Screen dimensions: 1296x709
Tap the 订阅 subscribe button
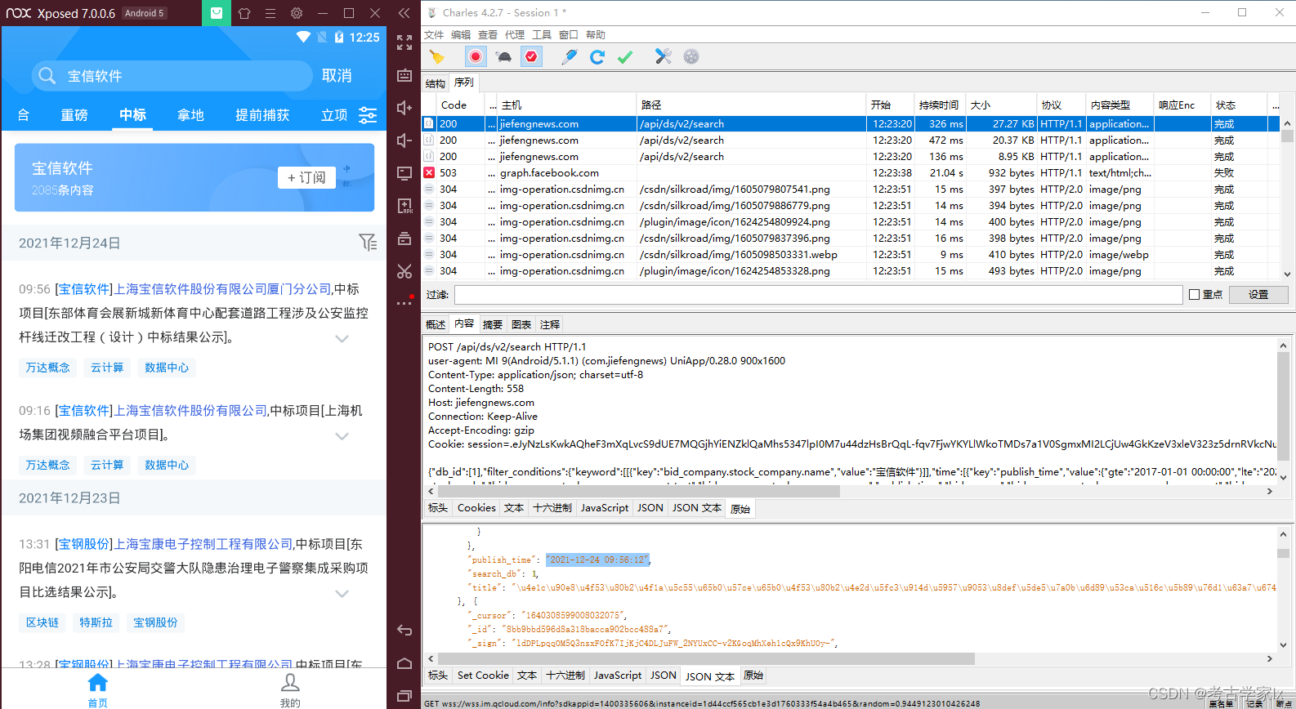click(306, 177)
